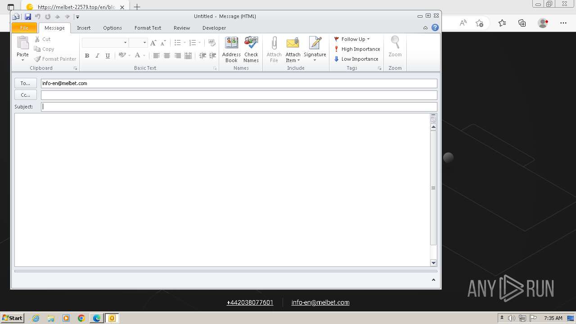Open Outlook Help question mark
Image resolution: width=576 pixels, height=324 pixels.
coord(435,27)
